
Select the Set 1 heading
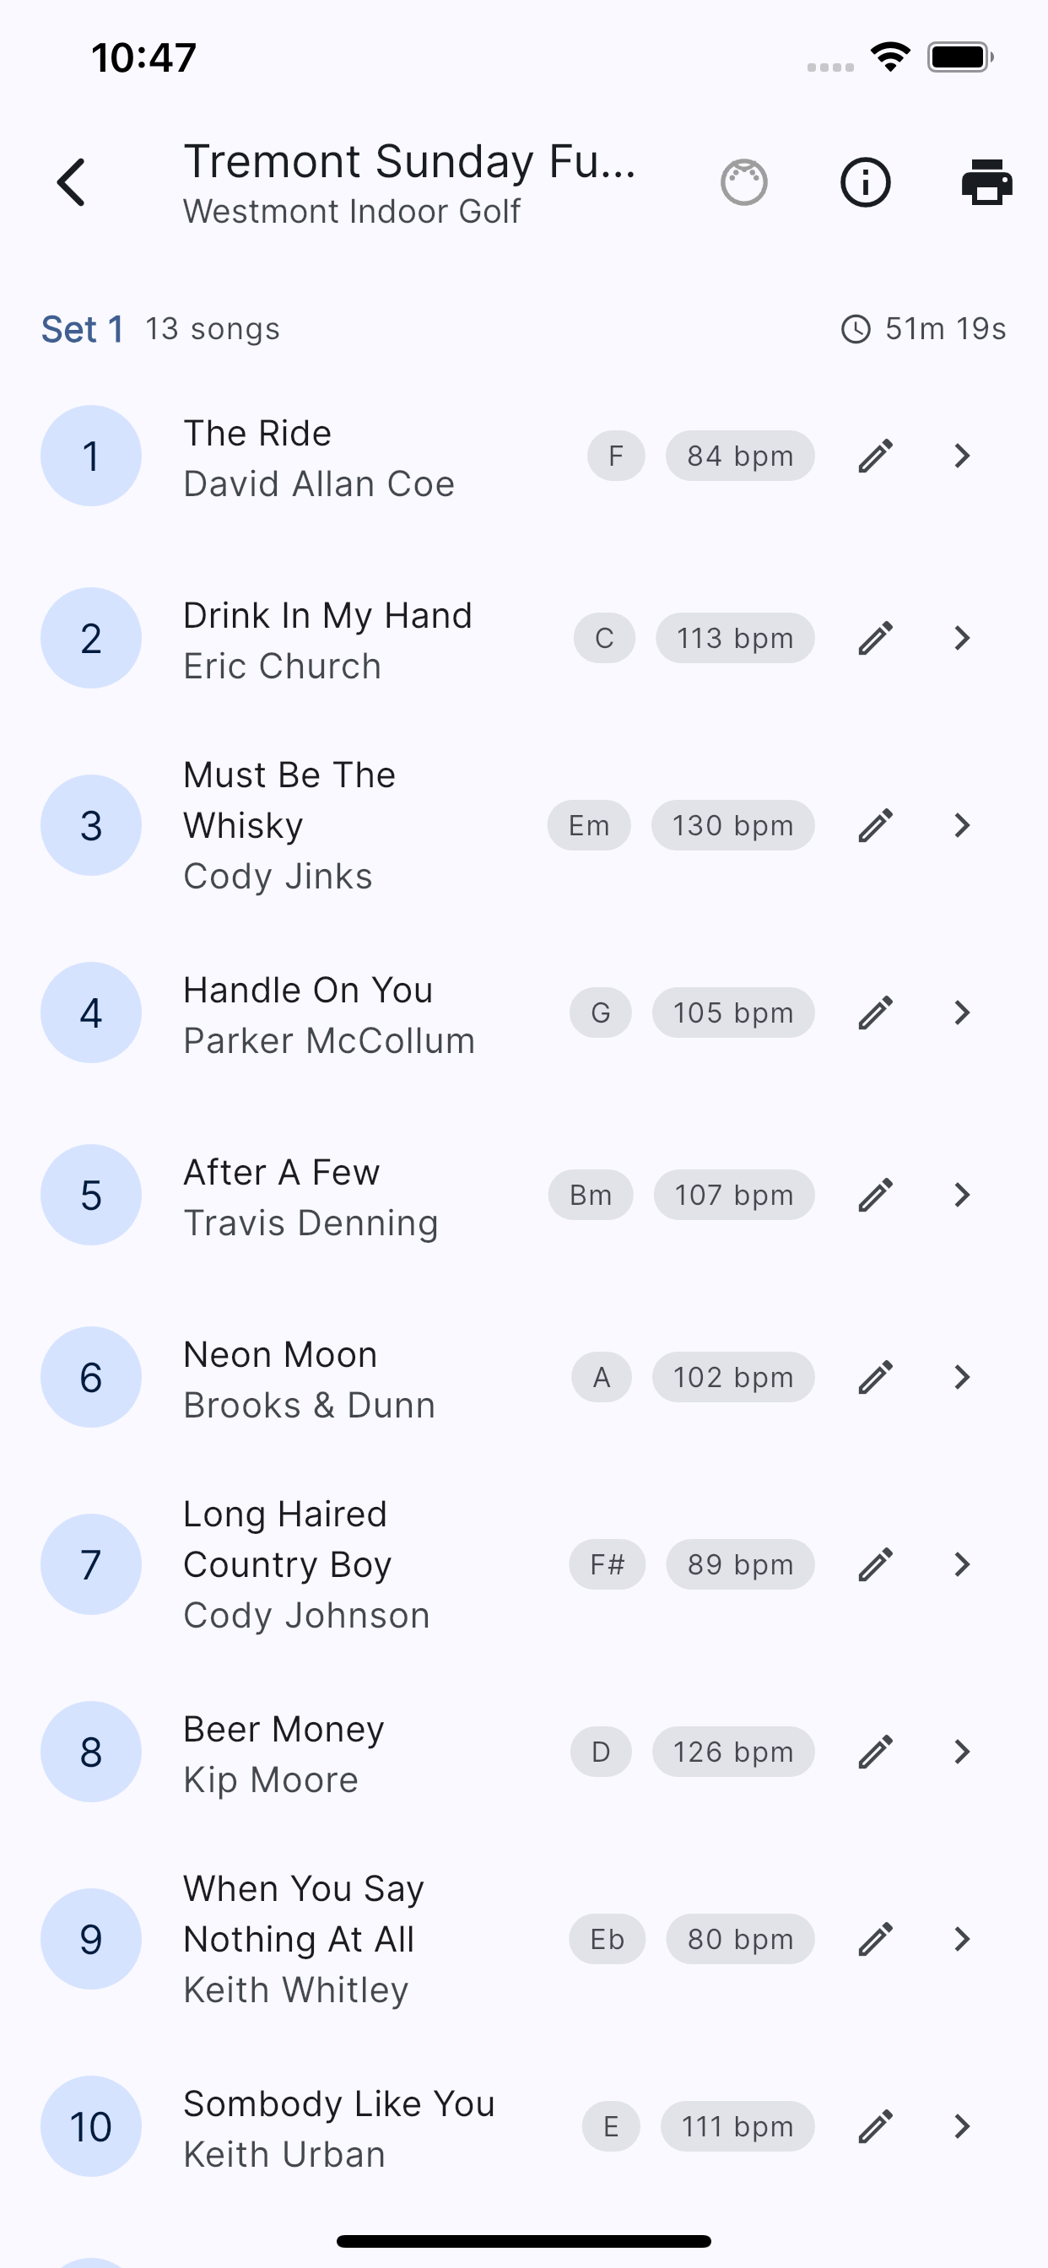83,329
